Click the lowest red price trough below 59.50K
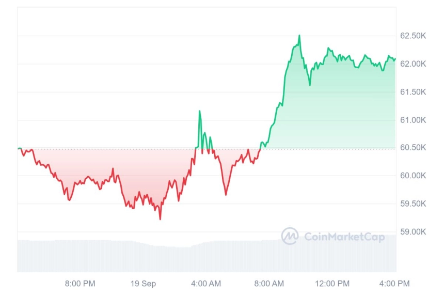The width and height of the screenshot is (444, 296). pyautogui.click(x=160, y=219)
